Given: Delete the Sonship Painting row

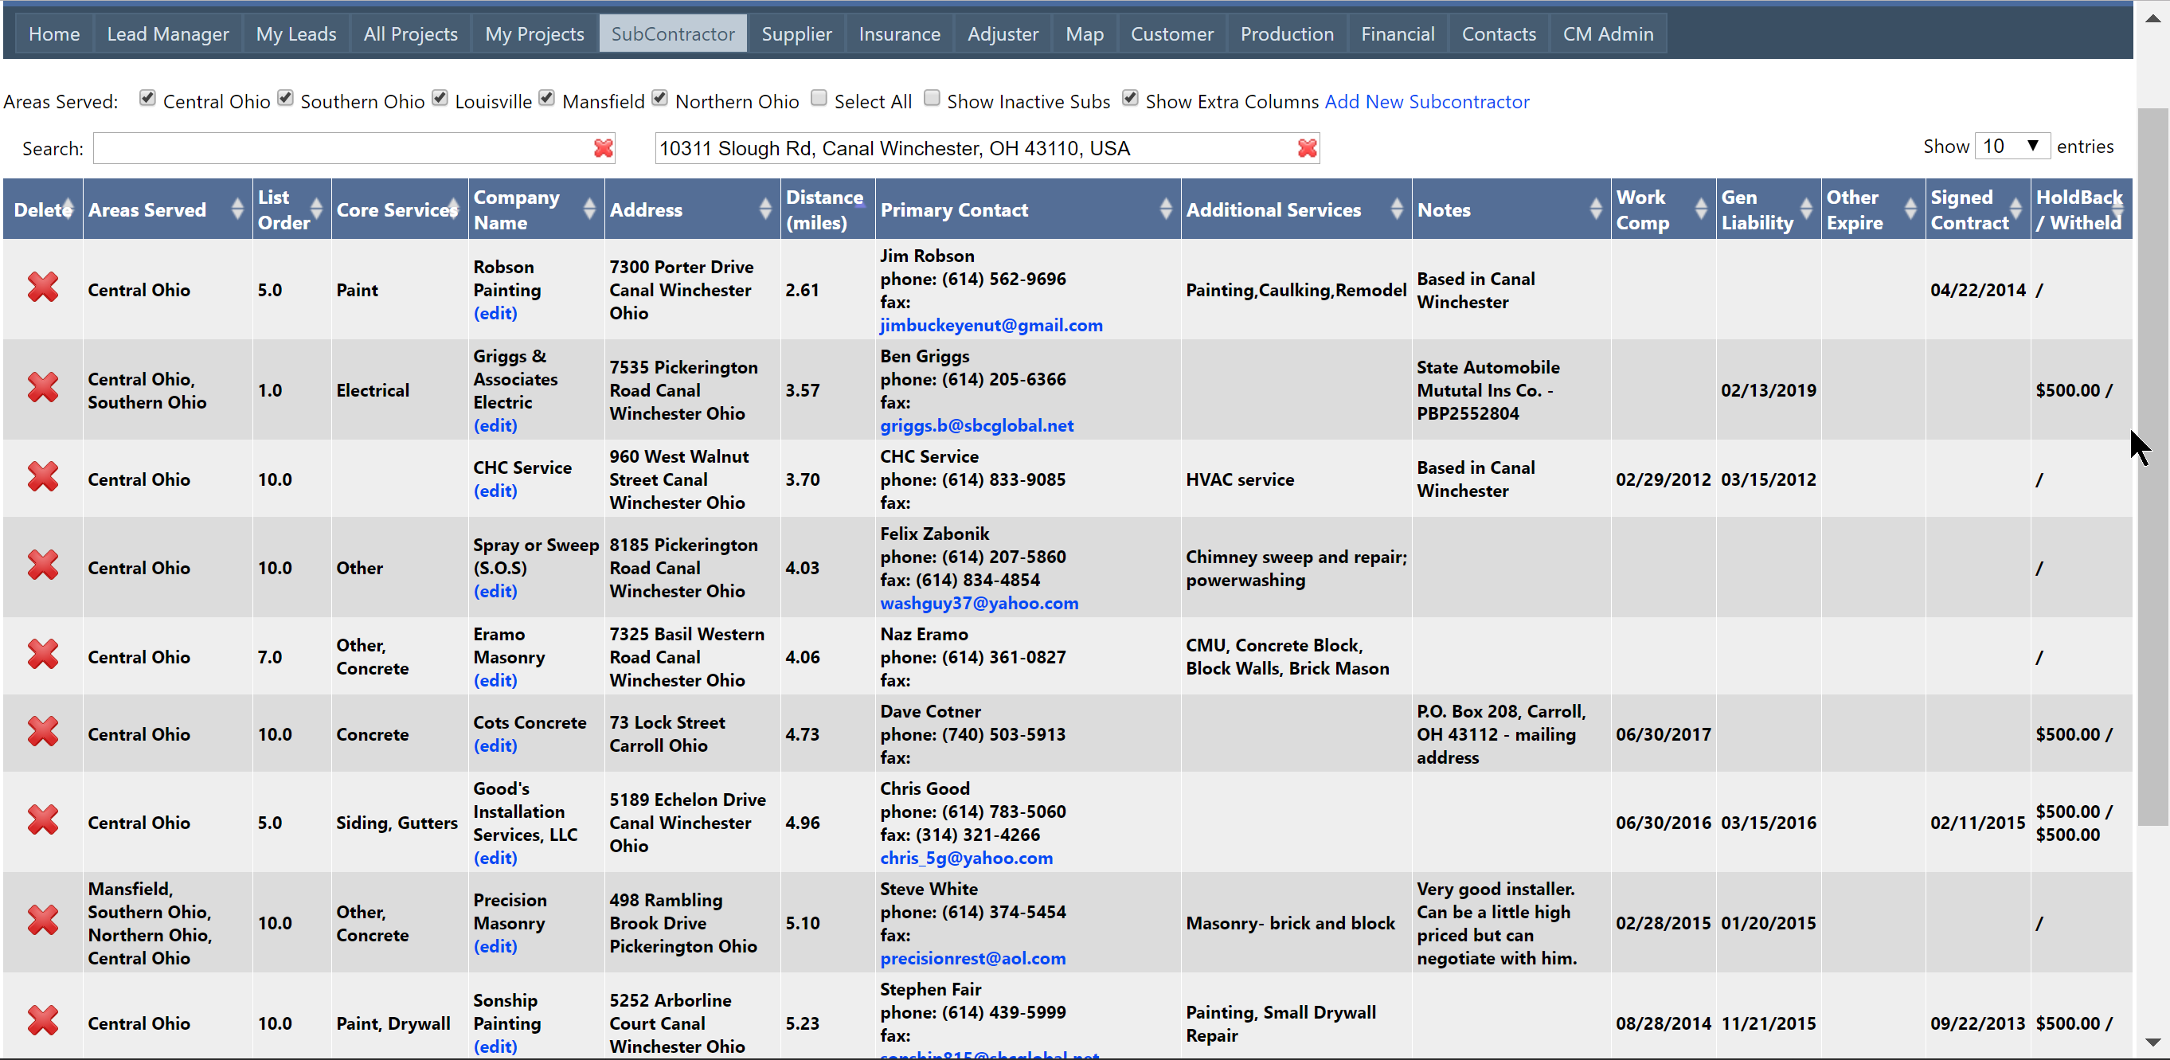Looking at the screenshot, I should pyautogui.click(x=43, y=1020).
